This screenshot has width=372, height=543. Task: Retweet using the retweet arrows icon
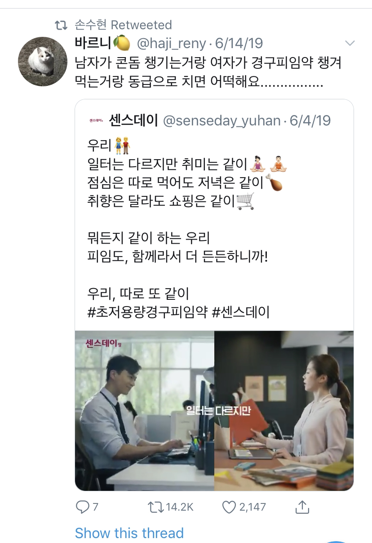(x=155, y=507)
